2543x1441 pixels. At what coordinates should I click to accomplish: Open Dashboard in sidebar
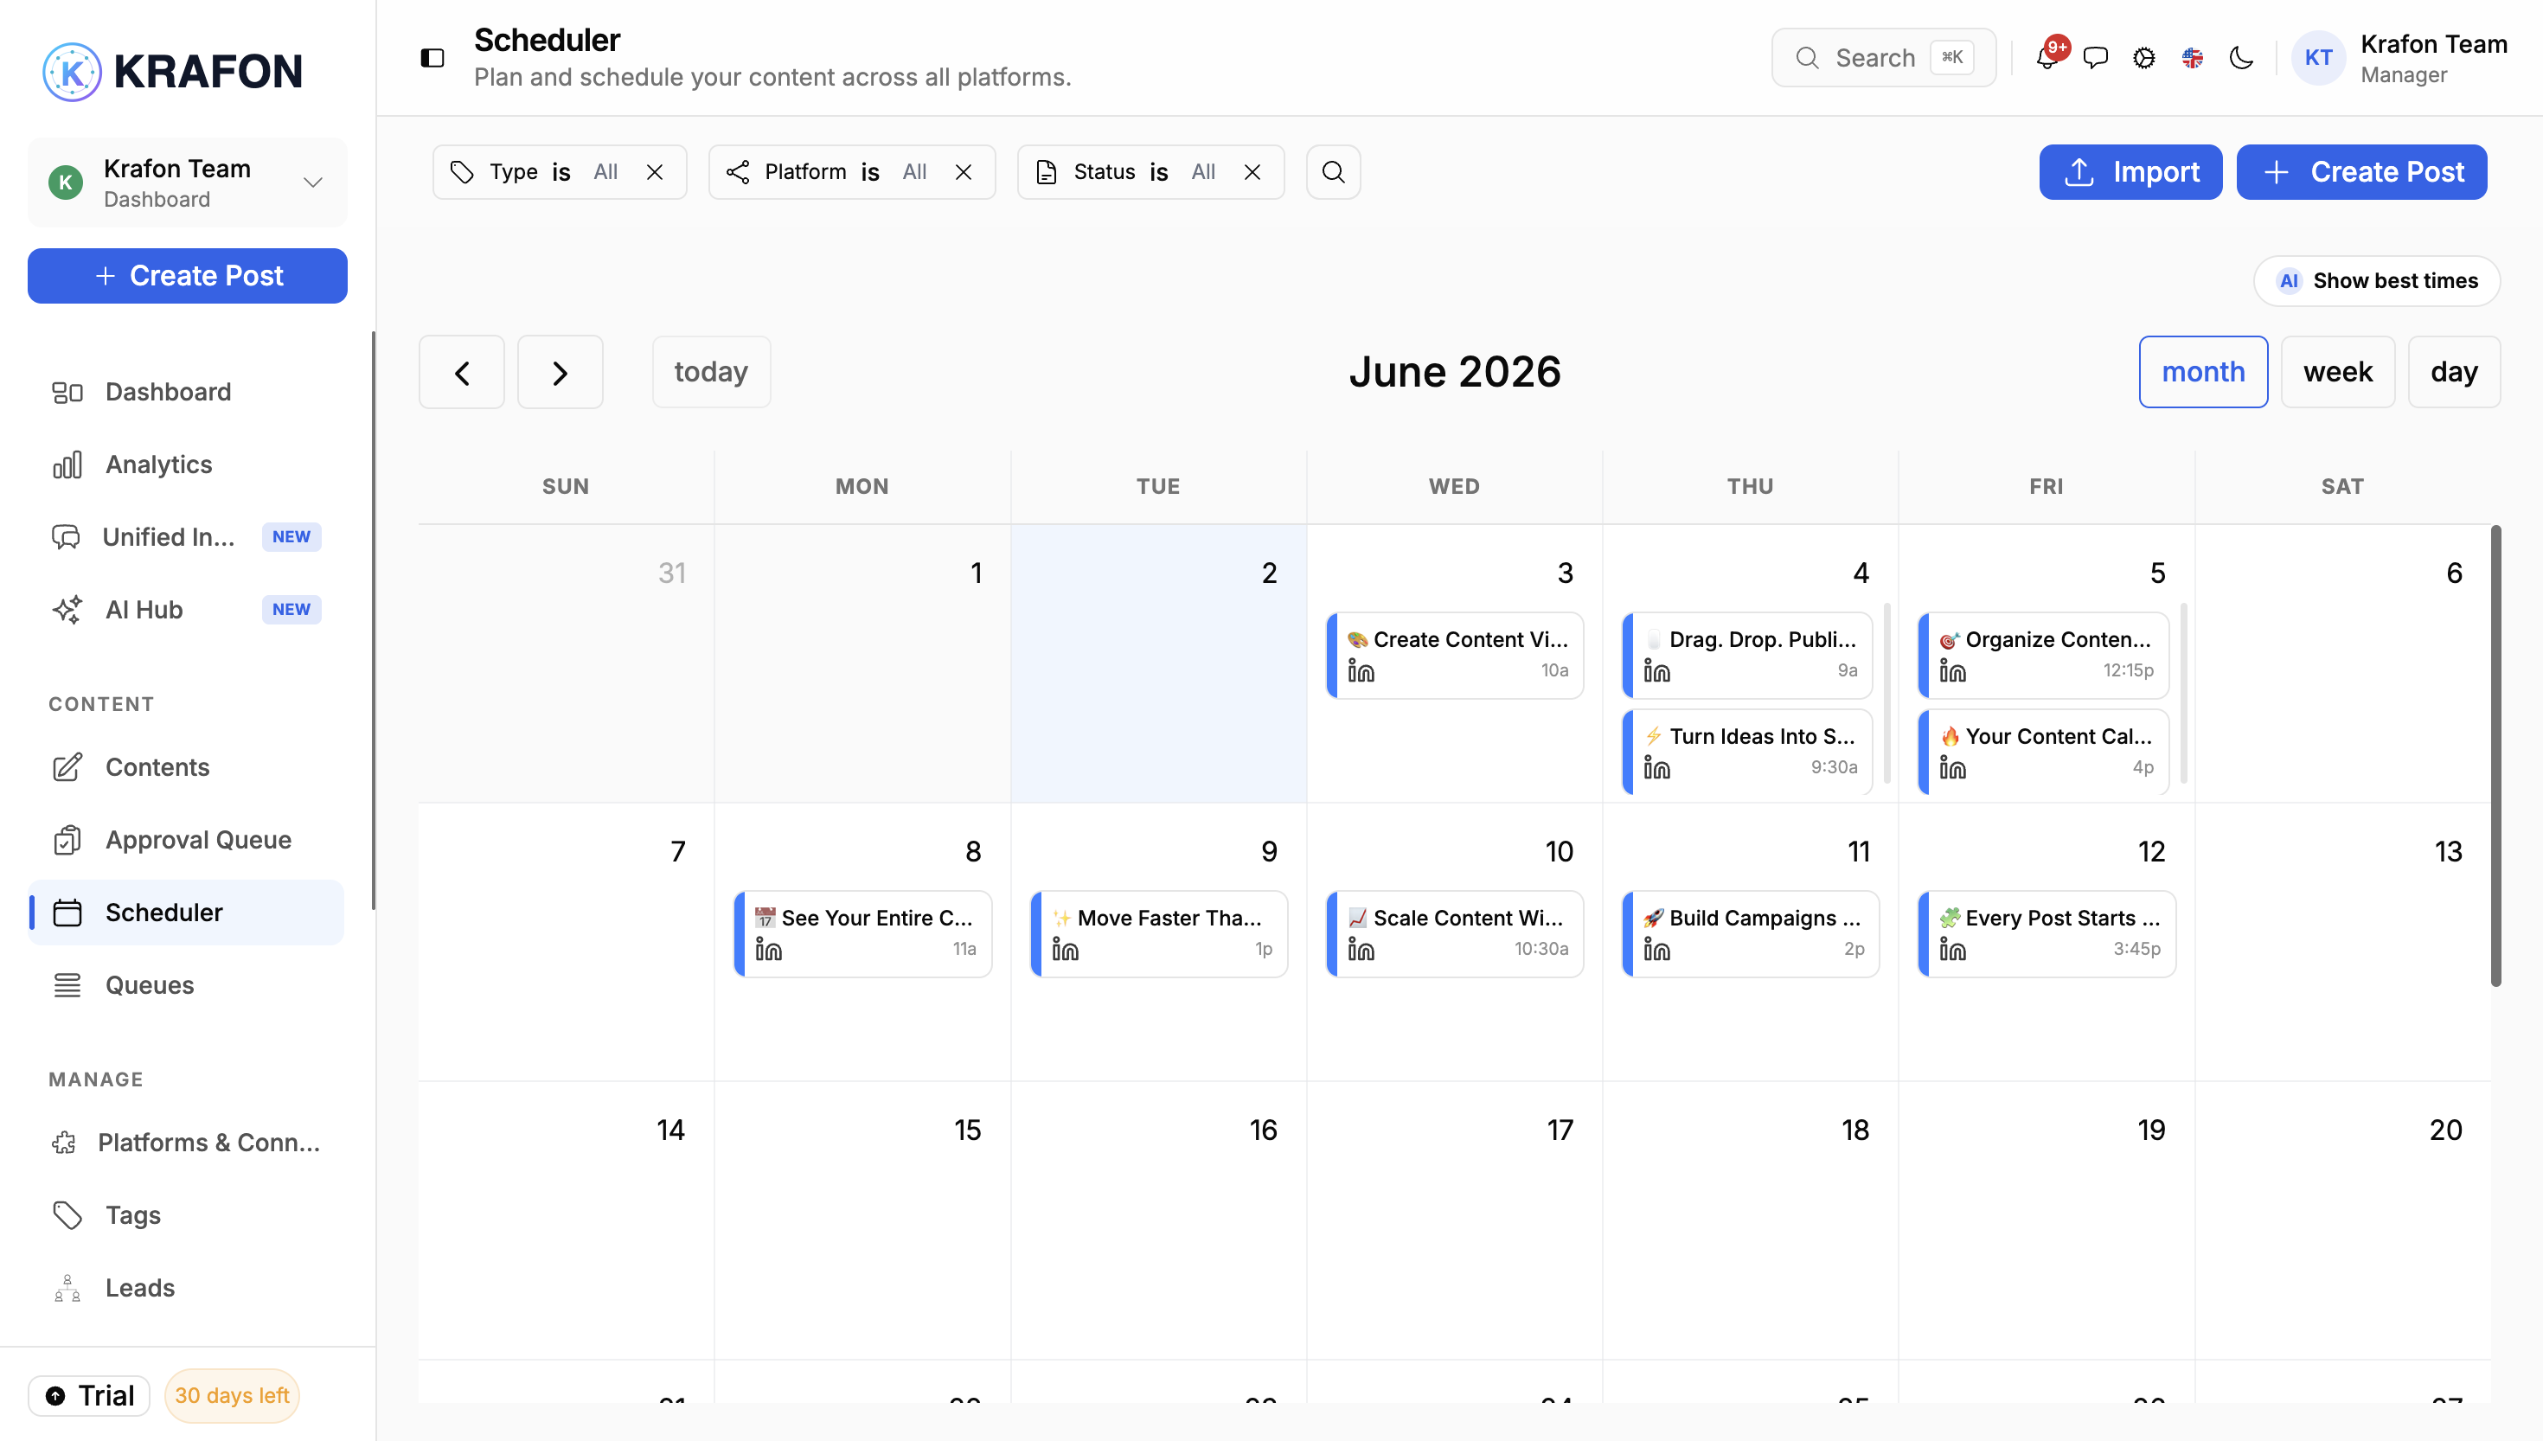pyautogui.click(x=187, y=392)
